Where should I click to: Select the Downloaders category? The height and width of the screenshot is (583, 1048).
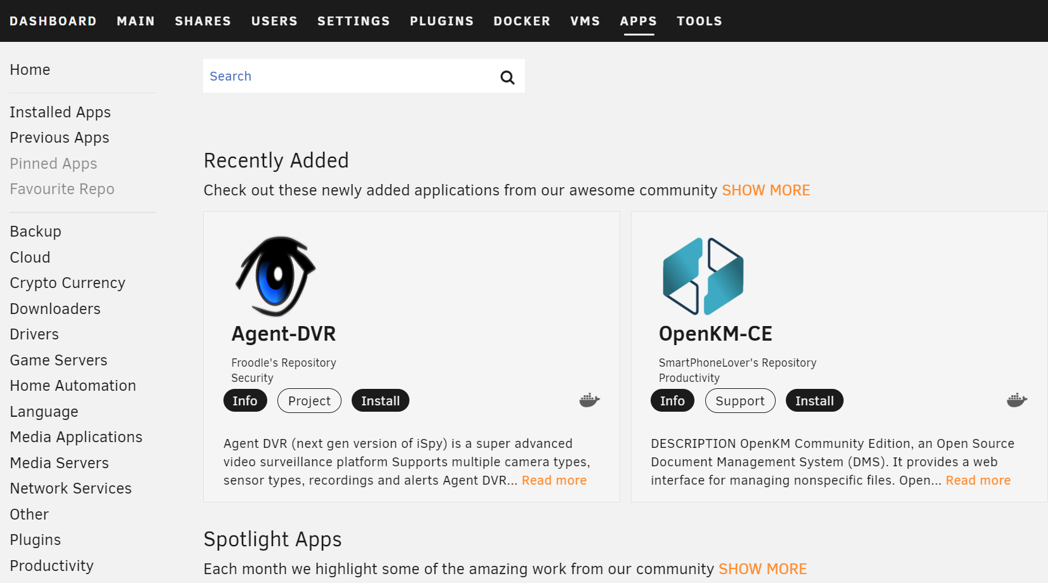coord(55,309)
